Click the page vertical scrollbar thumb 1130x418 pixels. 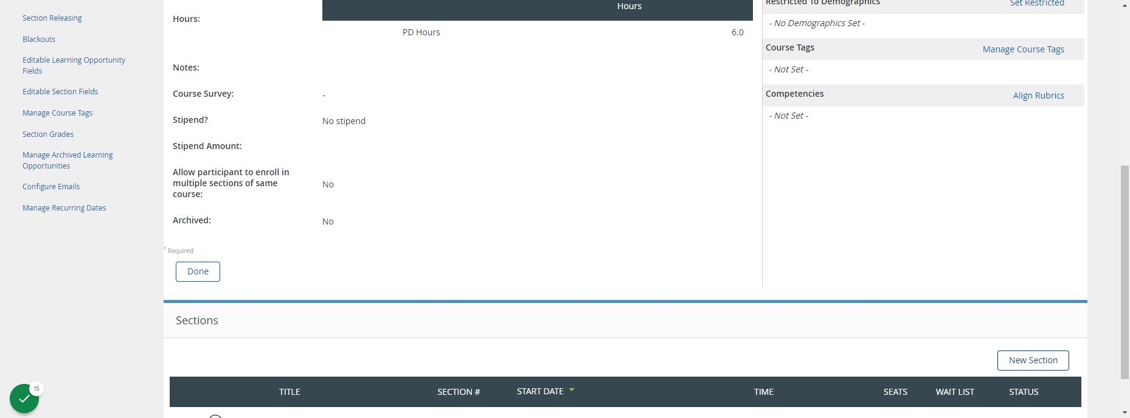coord(1125,272)
